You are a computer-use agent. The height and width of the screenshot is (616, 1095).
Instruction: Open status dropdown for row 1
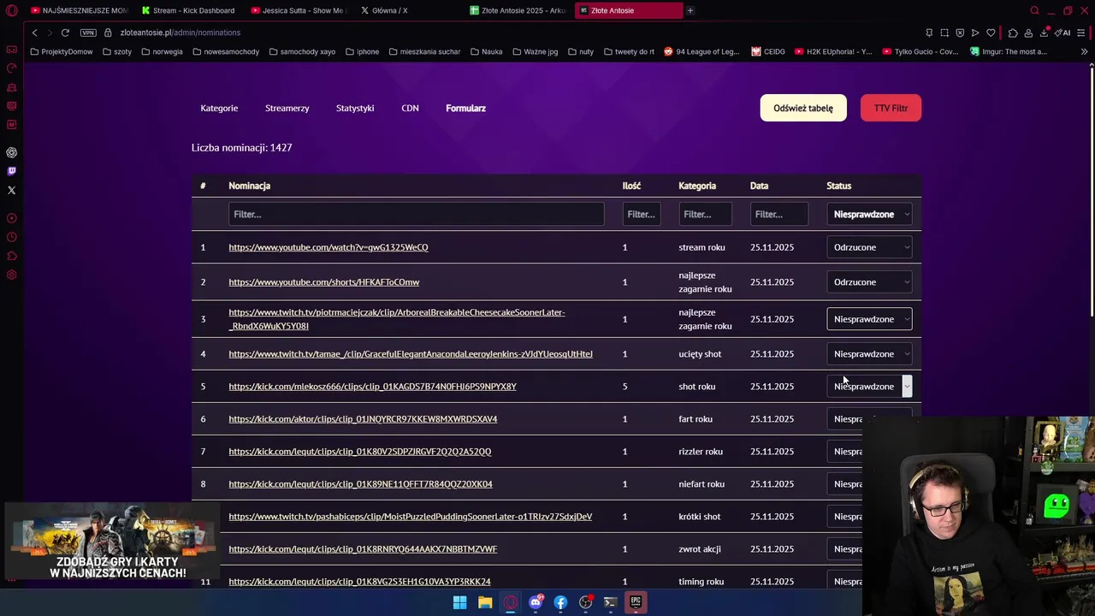tap(869, 247)
